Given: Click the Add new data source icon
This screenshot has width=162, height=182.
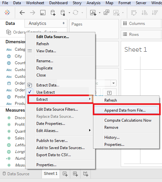Looking at the screenshot, I should coord(53,13).
